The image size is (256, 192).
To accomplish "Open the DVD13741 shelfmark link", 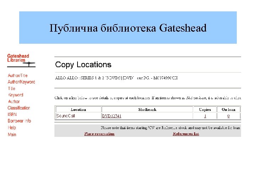I will point(112,116).
